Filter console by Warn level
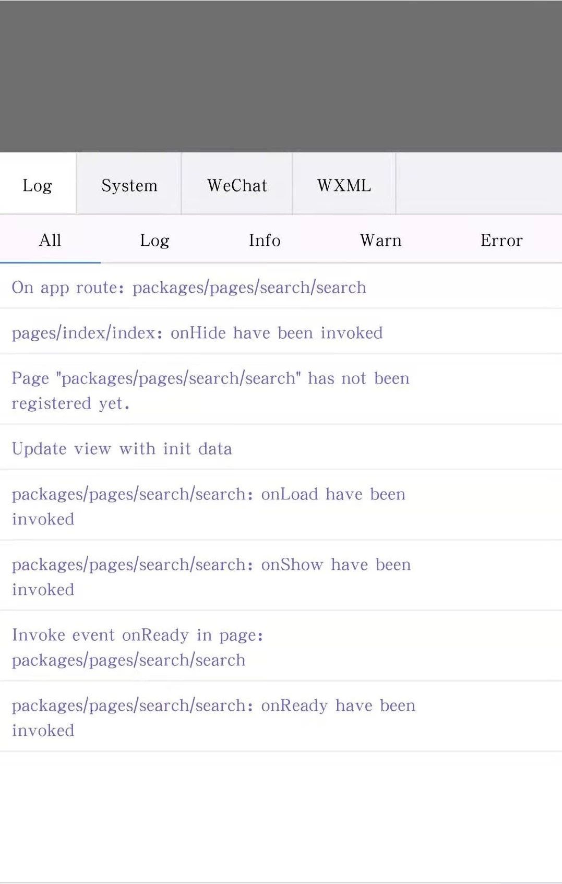Screen dimensions: 562x884 pyautogui.click(x=380, y=240)
